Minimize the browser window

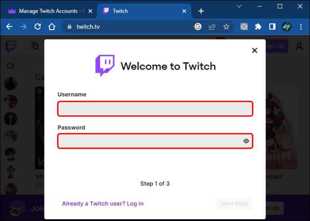pyautogui.click(x=259, y=6)
